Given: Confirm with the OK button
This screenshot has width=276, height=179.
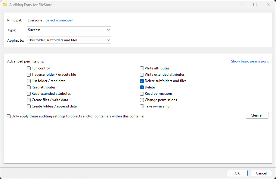Looking at the screenshot, I should tap(237, 173).
